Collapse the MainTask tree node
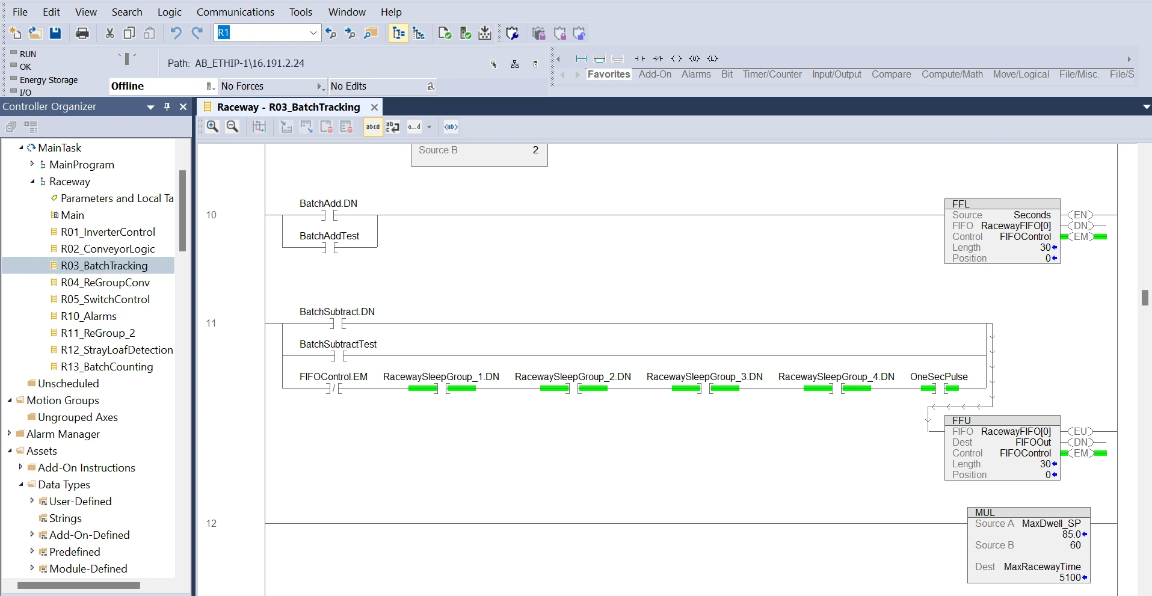The height and width of the screenshot is (596, 1152). (21, 147)
